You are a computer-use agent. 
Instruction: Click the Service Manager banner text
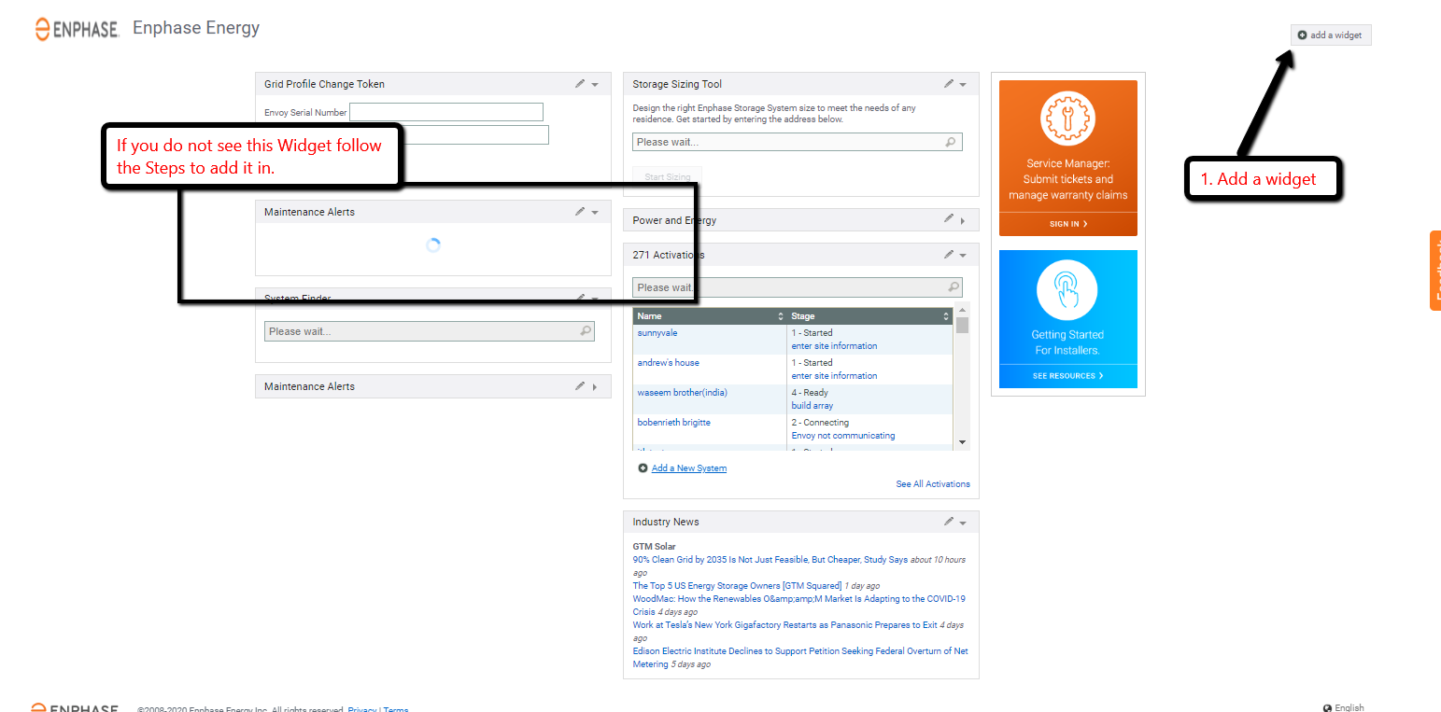click(x=1067, y=179)
